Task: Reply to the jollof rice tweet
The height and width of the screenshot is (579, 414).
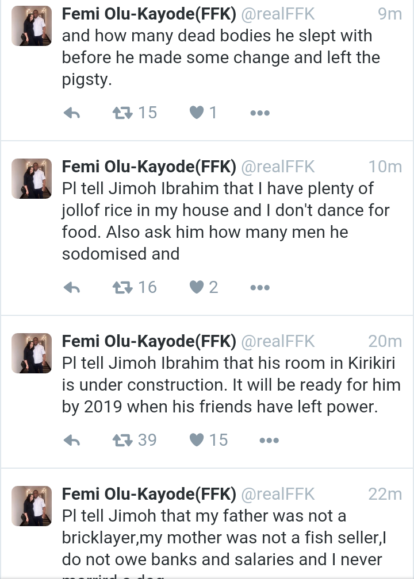Action: 71,288
